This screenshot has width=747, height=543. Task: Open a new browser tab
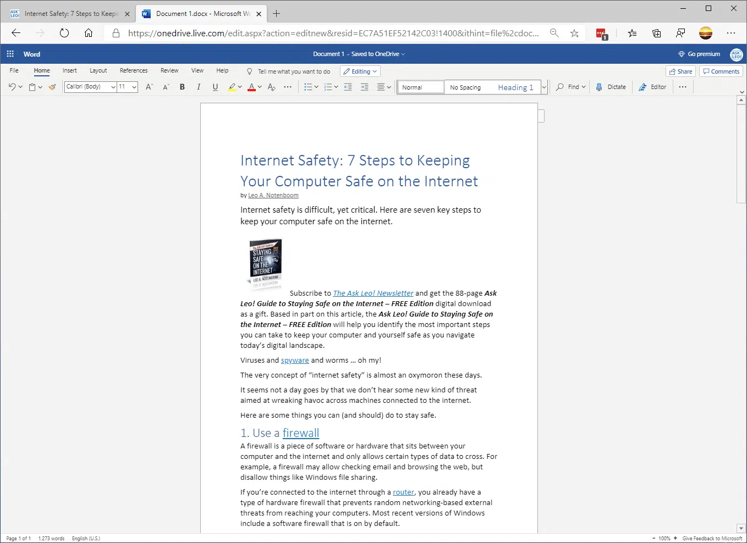277,14
